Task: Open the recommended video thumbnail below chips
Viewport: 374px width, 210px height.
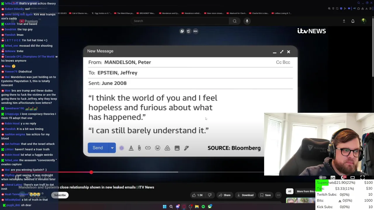Action: click(x=301, y=200)
